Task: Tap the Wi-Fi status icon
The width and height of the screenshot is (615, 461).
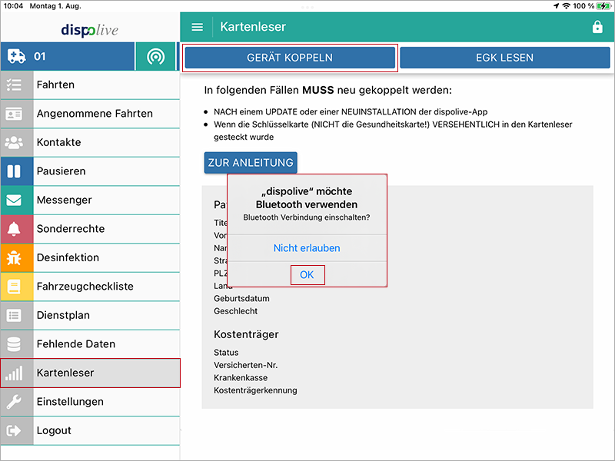Action: point(566,6)
